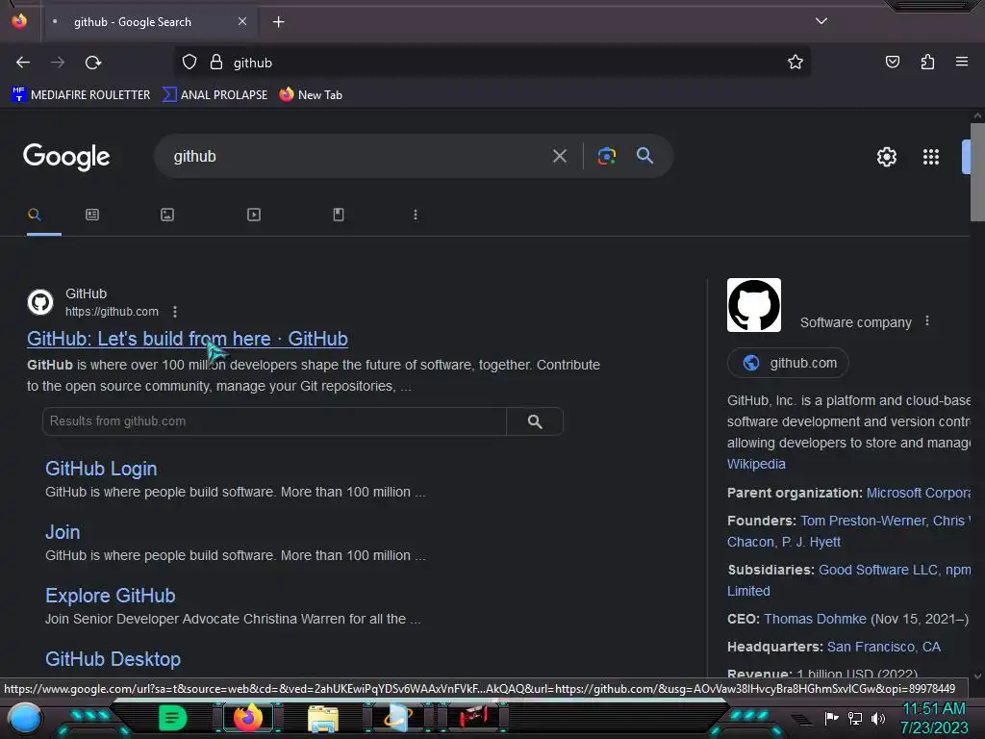Switch to the Videos results tab
The width and height of the screenshot is (985, 739).
point(254,215)
